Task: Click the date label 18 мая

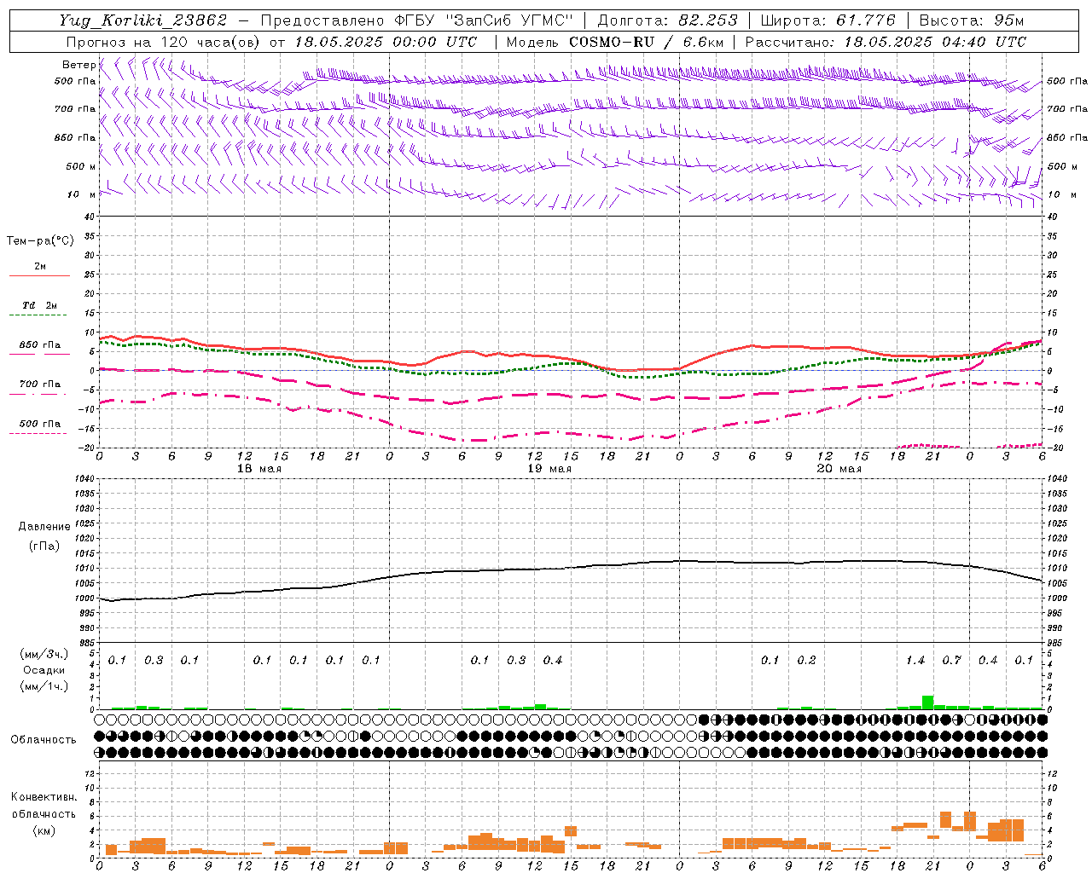Action: (258, 469)
